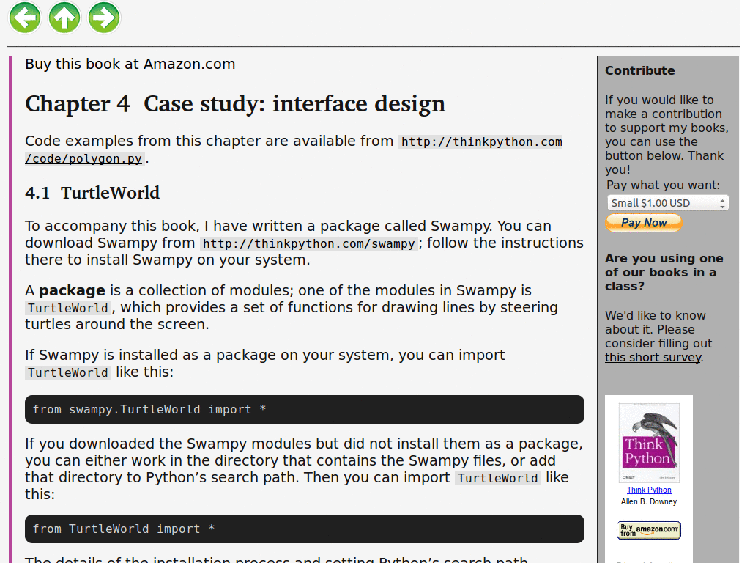Click 'Allen B. Downey' author text
This screenshot has width=750, height=563.
(649, 501)
